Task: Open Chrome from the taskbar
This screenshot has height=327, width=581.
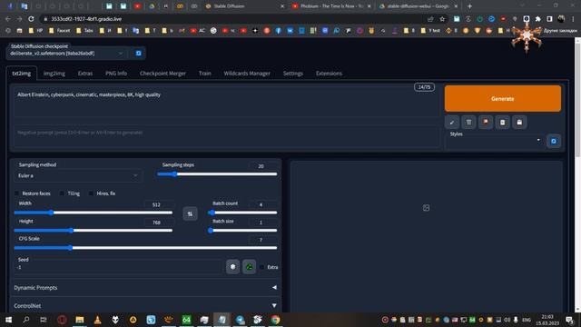Action: 275,320
